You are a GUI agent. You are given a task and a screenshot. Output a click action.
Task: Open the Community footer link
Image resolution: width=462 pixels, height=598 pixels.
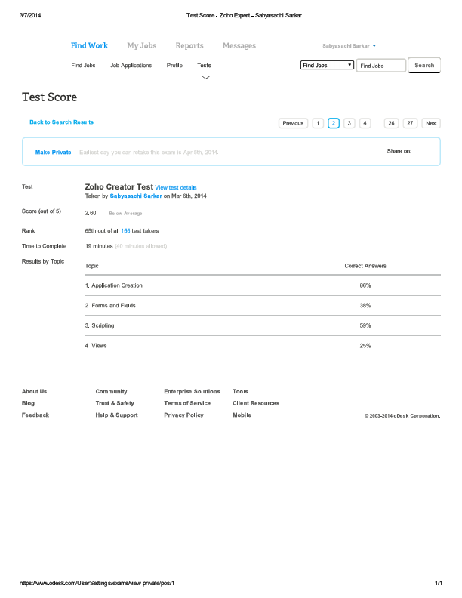coord(111,391)
